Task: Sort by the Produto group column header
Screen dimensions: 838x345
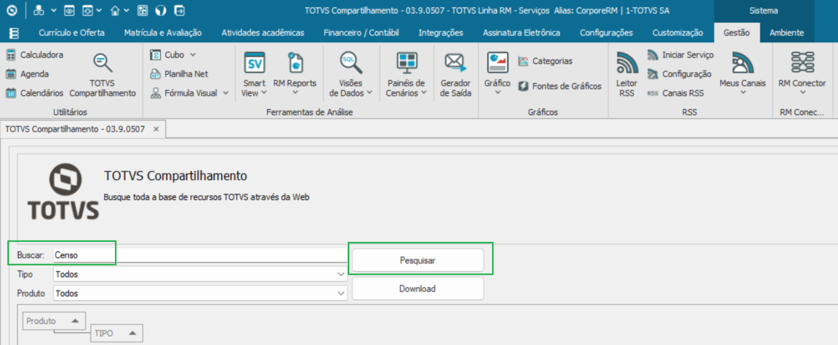Action: pyautogui.click(x=53, y=321)
